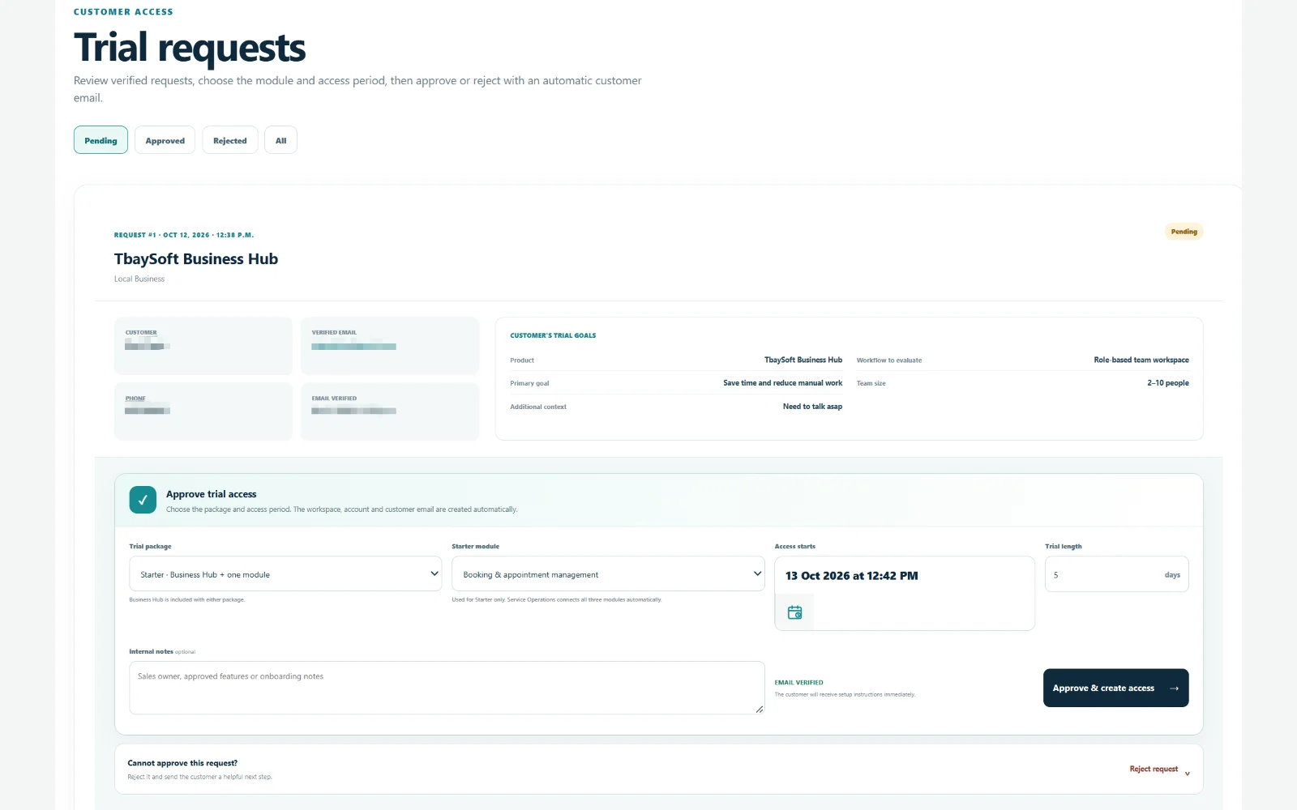Focus the Internal notes text area
1297x810 pixels.
coord(447,688)
